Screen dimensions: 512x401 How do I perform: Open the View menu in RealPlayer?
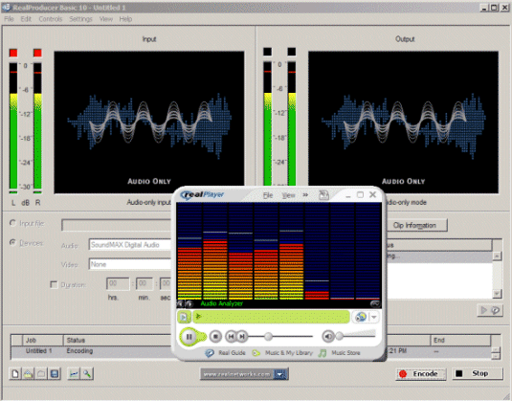pyautogui.click(x=288, y=195)
